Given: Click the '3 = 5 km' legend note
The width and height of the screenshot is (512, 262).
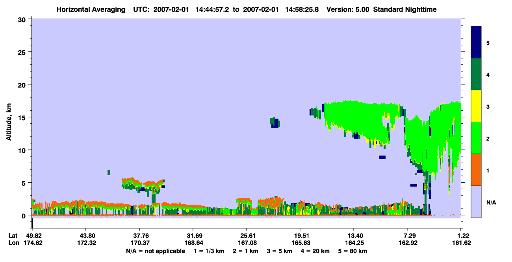Looking at the screenshot, I should click(x=280, y=251).
